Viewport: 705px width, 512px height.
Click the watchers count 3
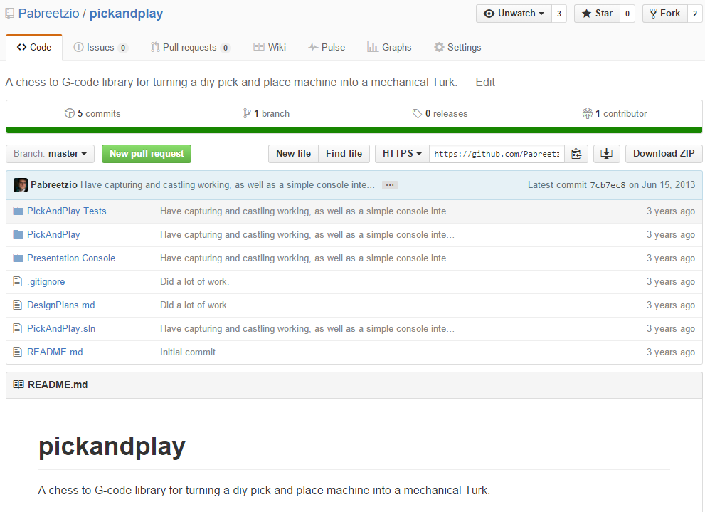pyautogui.click(x=559, y=14)
